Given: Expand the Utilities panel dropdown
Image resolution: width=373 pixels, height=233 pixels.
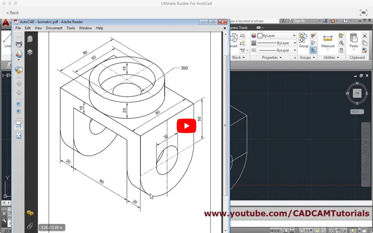Looking at the screenshot, I should (331, 57).
